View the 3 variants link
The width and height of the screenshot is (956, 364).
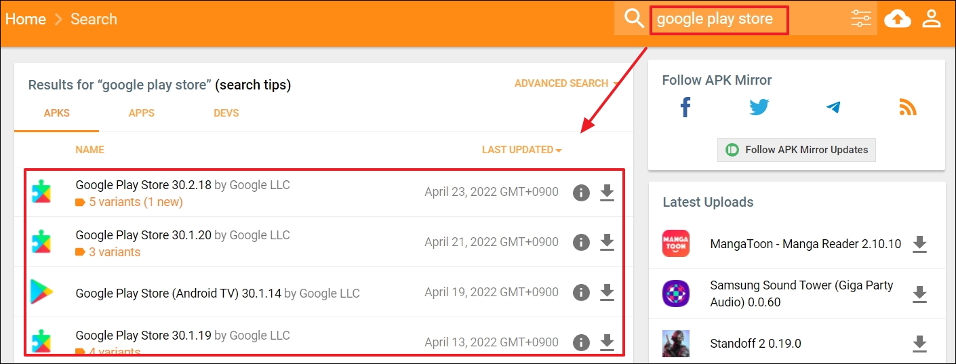click(x=115, y=252)
